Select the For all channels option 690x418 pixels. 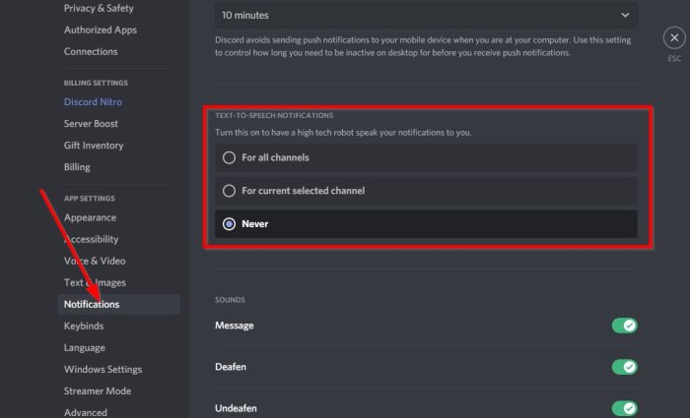click(x=230, y=157)
